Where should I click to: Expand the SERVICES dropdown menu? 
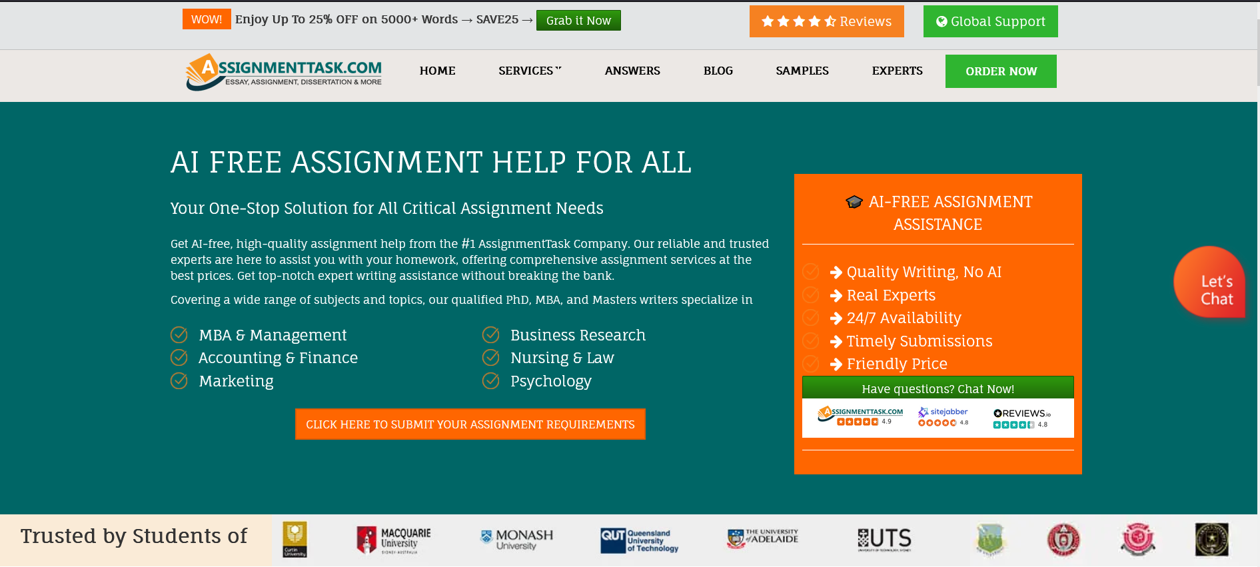coord(530,71)
